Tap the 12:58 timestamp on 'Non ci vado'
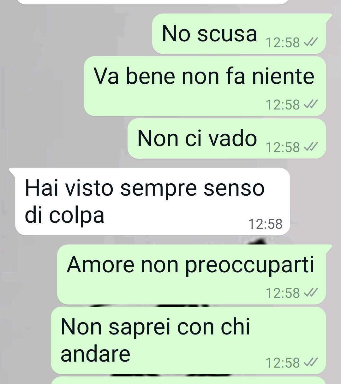Screen dimensions: 341x384 283,147
